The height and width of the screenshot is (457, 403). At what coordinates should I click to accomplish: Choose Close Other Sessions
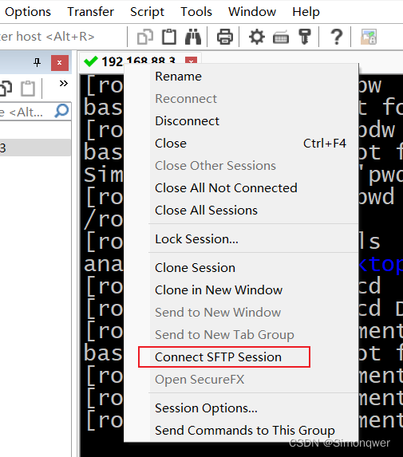[x=242, y=166]
